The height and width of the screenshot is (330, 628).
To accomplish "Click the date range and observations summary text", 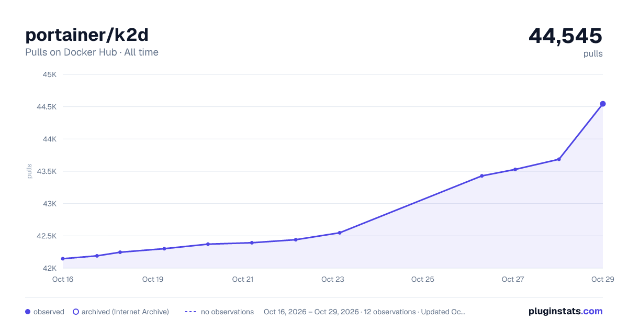I will (x=364, y=312).
